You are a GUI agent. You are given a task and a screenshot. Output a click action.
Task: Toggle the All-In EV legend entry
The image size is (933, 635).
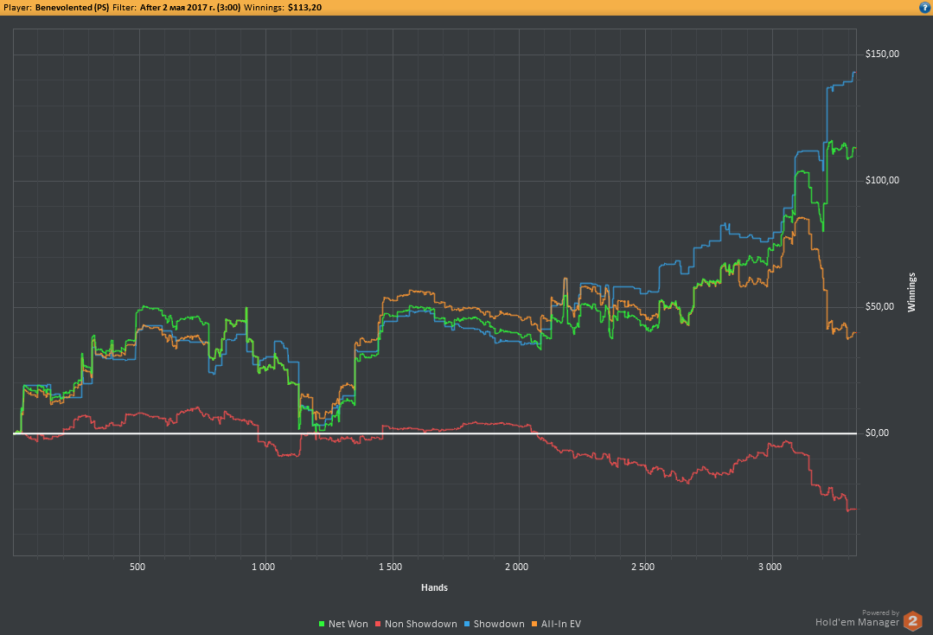556,624
